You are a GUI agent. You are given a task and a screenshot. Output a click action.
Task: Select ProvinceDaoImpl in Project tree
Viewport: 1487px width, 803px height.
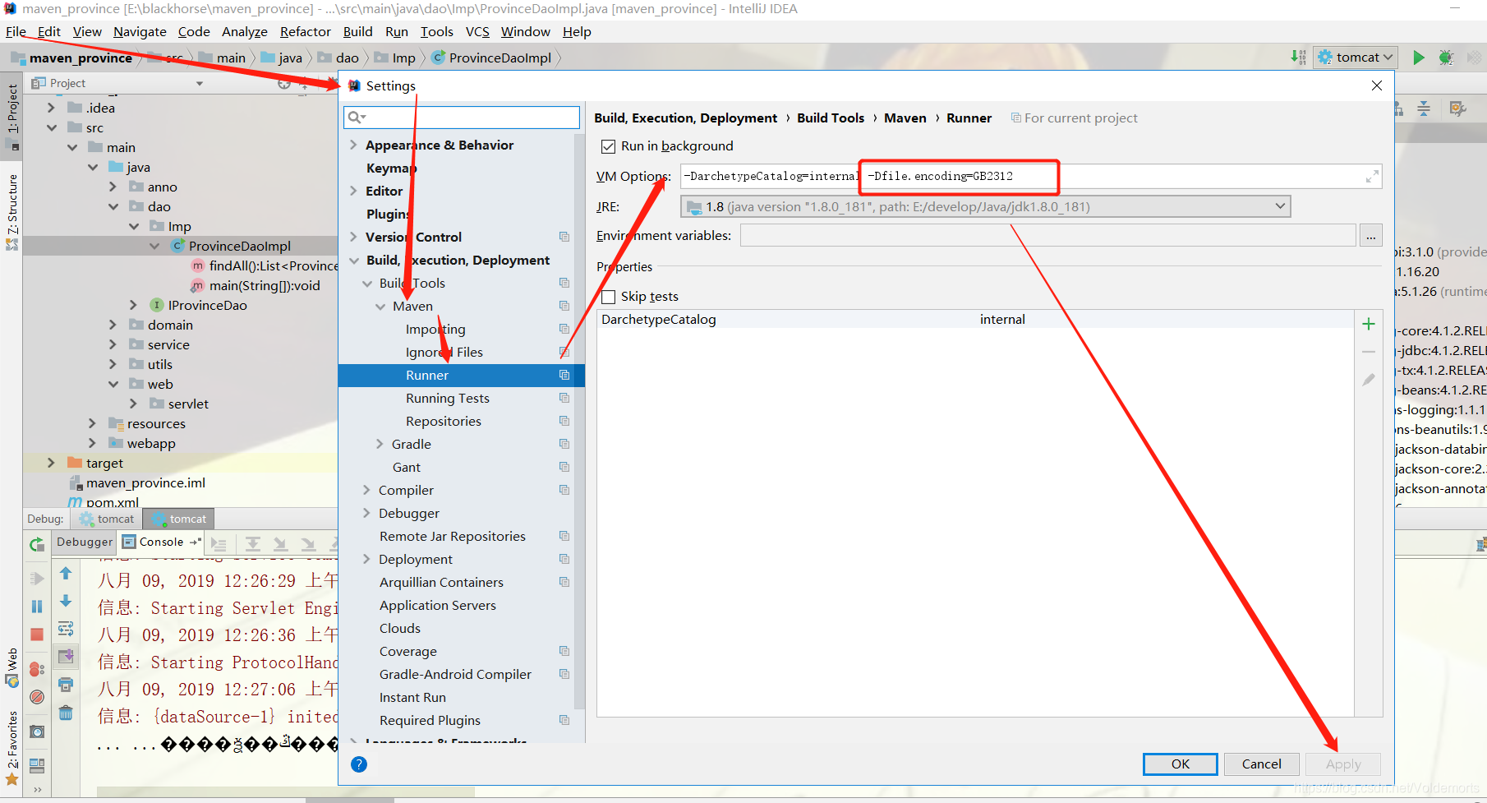239,246
